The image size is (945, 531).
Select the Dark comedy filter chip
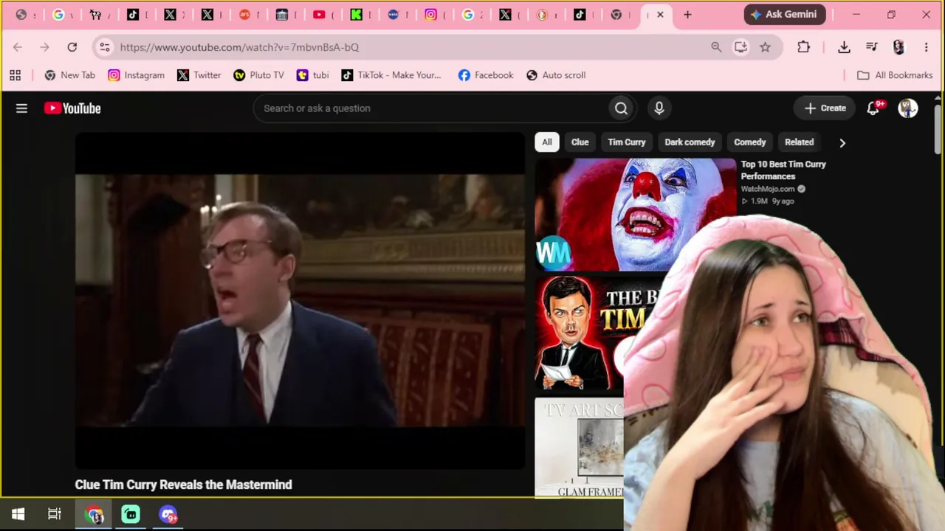pyautogui.click(x=690, y=142)
